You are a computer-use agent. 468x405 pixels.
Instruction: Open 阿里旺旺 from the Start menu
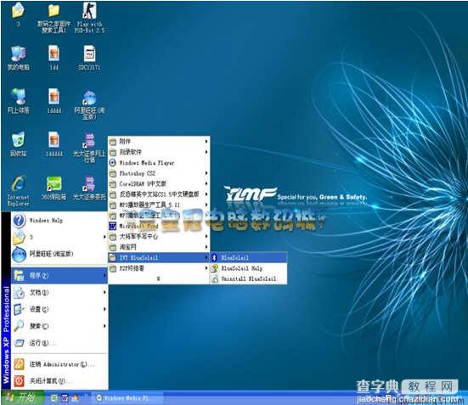point(59,254)
